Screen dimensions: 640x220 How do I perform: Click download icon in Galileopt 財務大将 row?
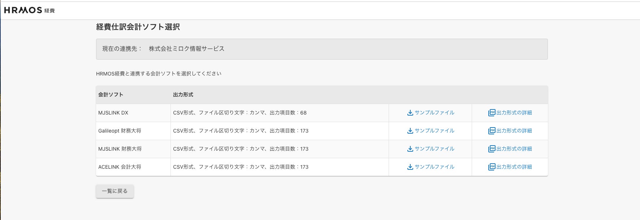click(410, 131)
